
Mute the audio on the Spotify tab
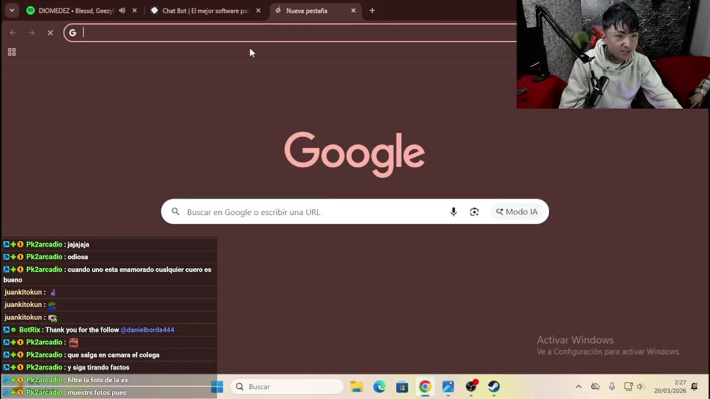point(122,11)
